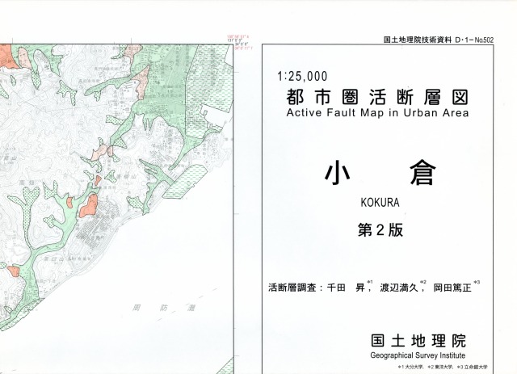Click the map scale text "1:25,000"
This screenshot has height=374, width=517.
302,77
